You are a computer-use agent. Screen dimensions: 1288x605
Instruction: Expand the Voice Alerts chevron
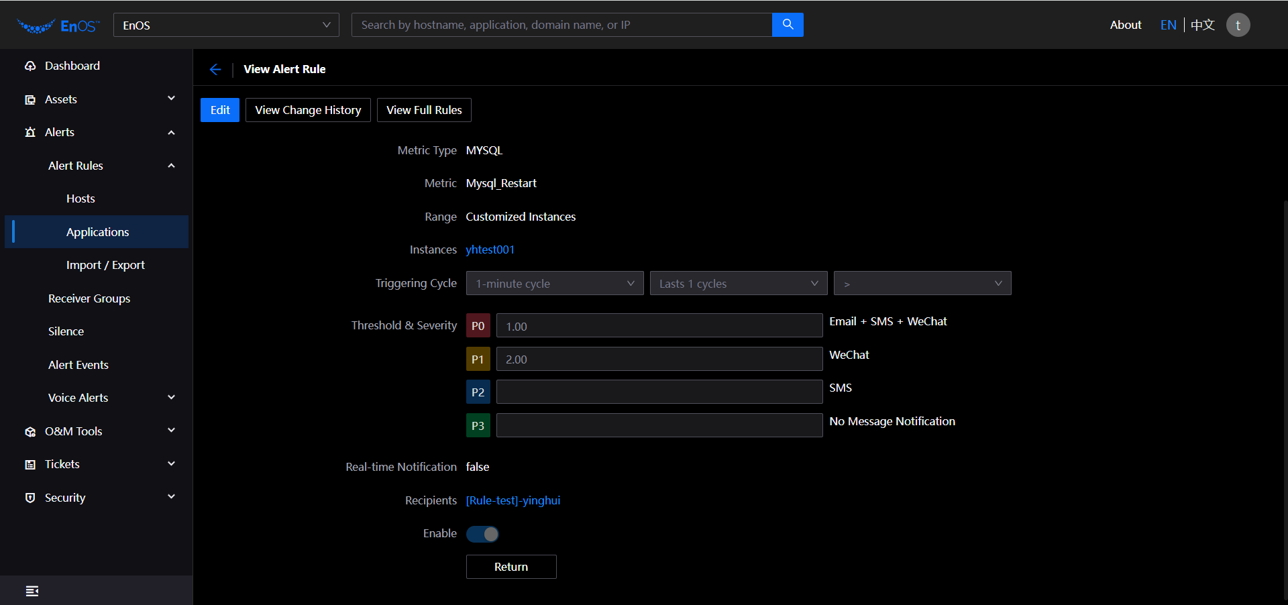171,397
